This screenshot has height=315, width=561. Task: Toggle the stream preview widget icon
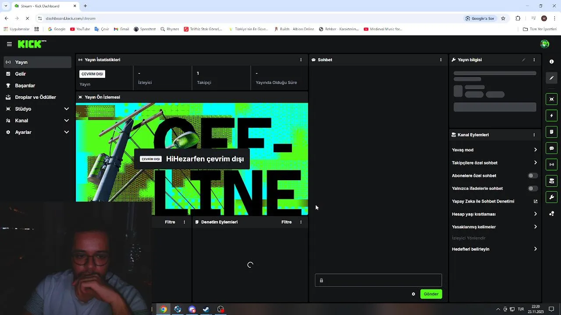coord(551,99)
